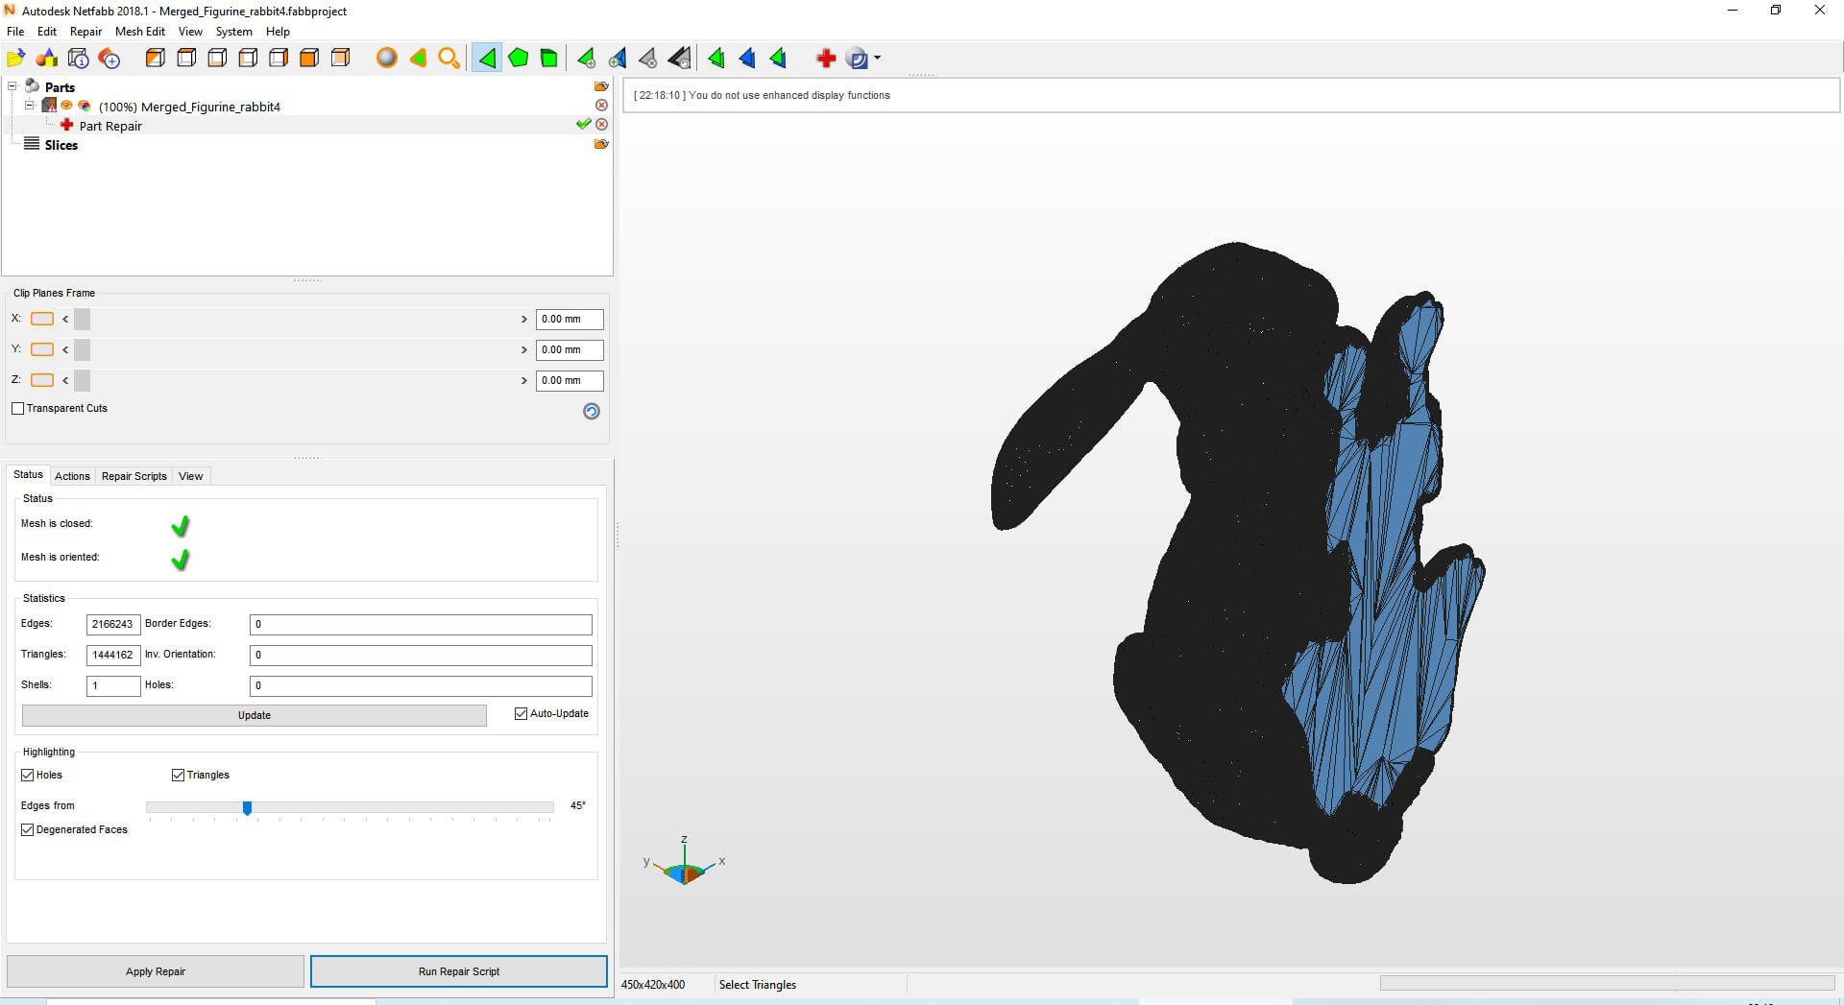This screenshot has height=1005, width=1844.
Task: Toggle the Degenerated Faces checkbox
Action: tap(28, 830)
